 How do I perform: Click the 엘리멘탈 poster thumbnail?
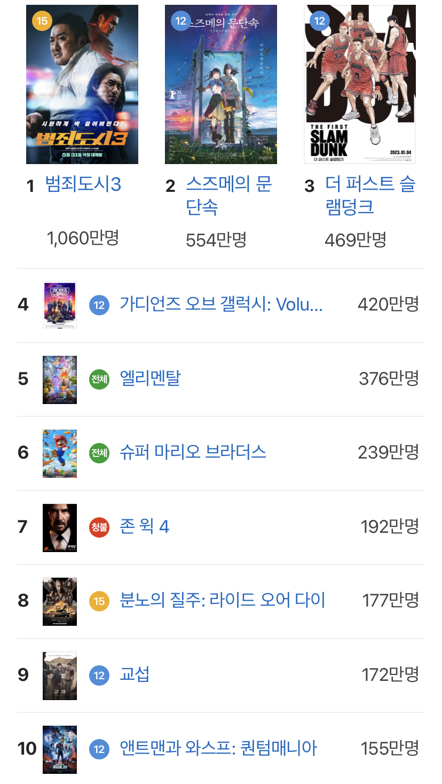tap(60, 379)
